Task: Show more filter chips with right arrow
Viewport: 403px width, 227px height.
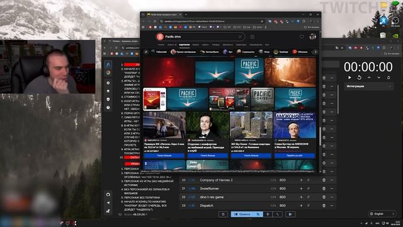Action: (x=315, y=52)
